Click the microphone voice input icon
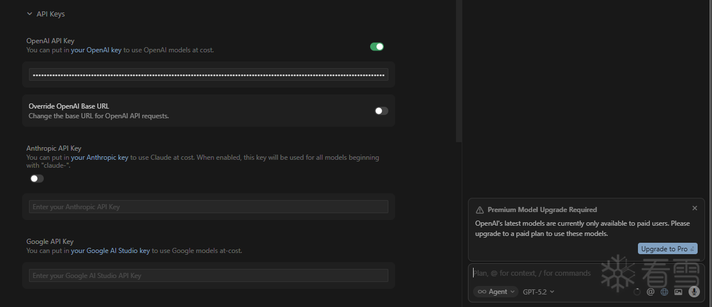This screenshot has height=307, width=713. [x=694, y=292]
